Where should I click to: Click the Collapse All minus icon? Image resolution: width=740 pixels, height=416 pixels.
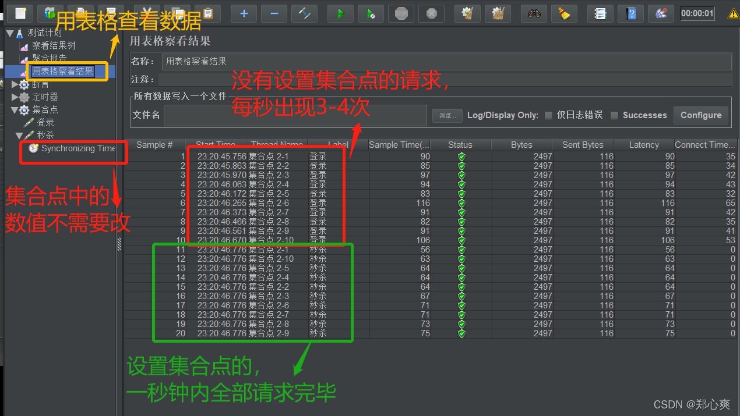(274, 13)
